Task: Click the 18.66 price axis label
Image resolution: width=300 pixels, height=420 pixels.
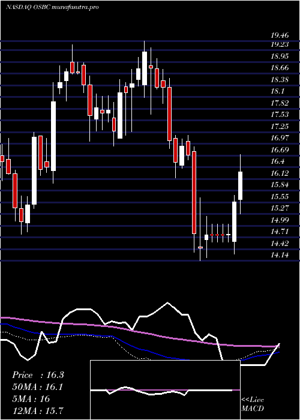Action: (280, 68)
